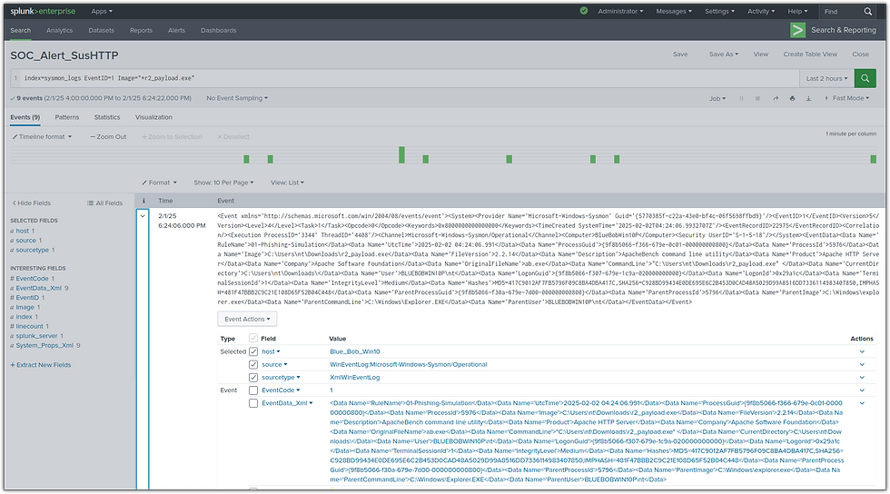Image resolution: width=890 pixels, height=494 pixels.
Task: Click the magnifier icon in Find box
Action: [x=868, y=12]
